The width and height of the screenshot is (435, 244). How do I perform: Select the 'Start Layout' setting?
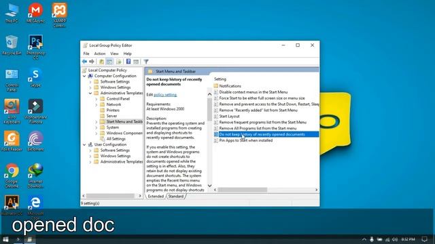click(x=229, y=116)
